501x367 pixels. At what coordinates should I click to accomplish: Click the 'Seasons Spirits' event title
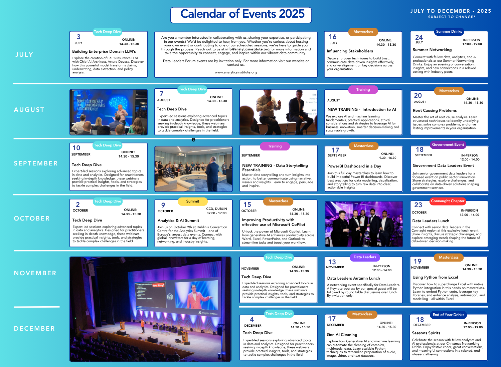[x=426, y=333]
